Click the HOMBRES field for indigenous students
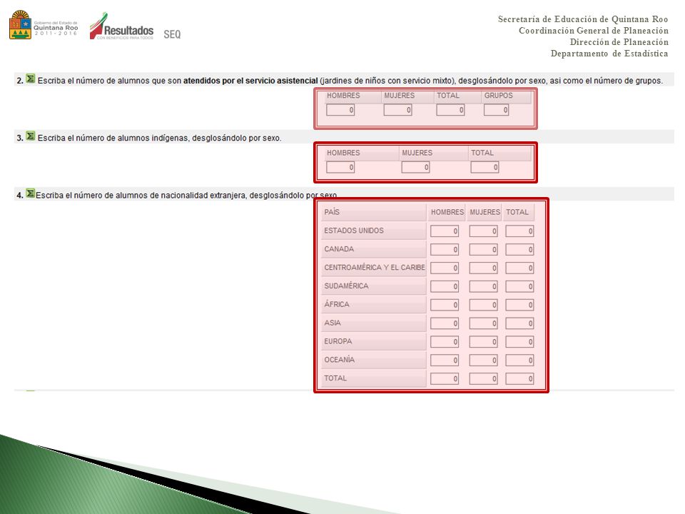685x514 pixels. (340, 167)
